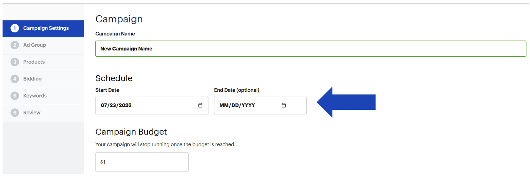
Task: Open the Bidding step label
Action: click(x=32, y=79)
